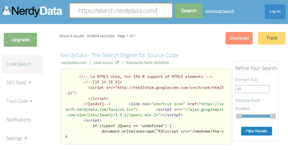
Task: Focus the search URL input field
Action: point(121,11)
